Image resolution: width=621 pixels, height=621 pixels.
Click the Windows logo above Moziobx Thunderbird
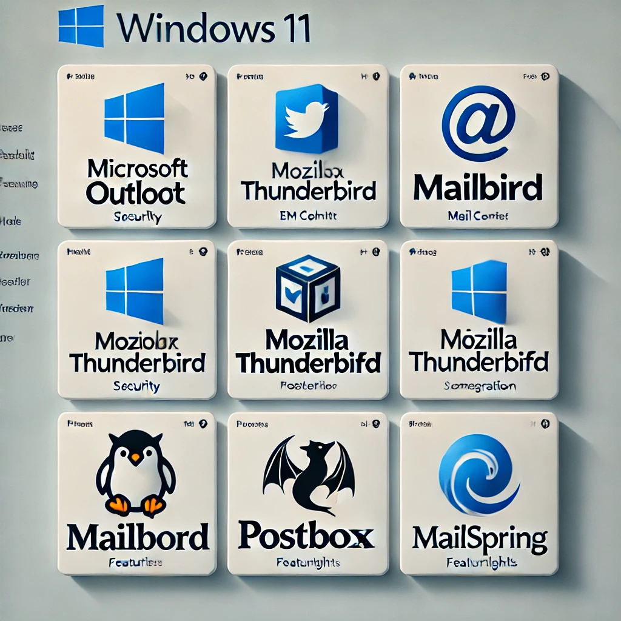tap(135, 290)
